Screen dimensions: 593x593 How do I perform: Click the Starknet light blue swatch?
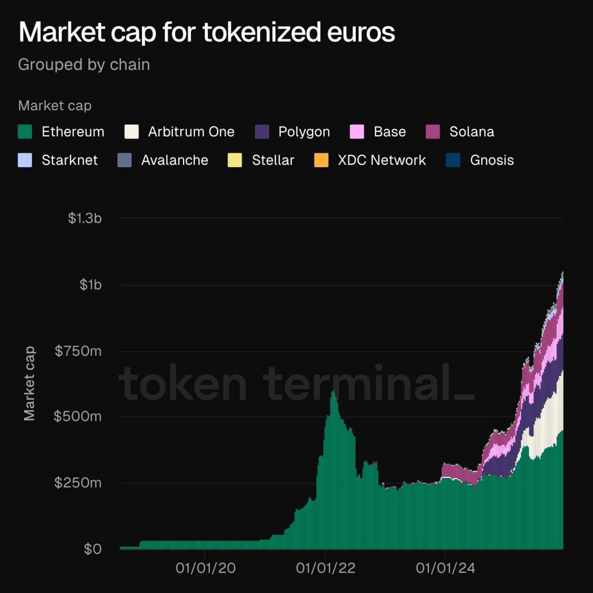25,160
